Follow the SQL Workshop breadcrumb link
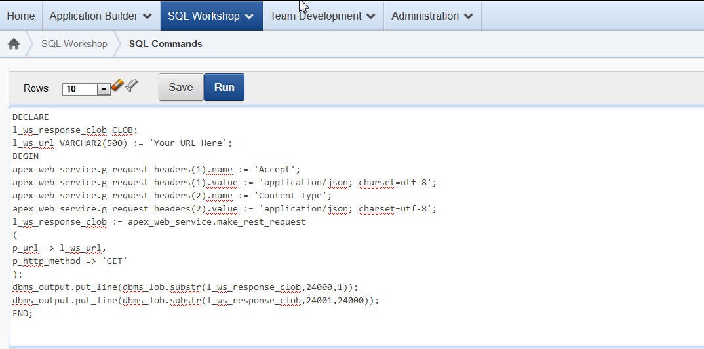 (x=74, y=44)
